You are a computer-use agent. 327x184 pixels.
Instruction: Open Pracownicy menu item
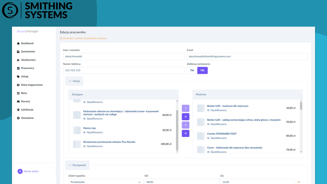(x=27, y=68)
